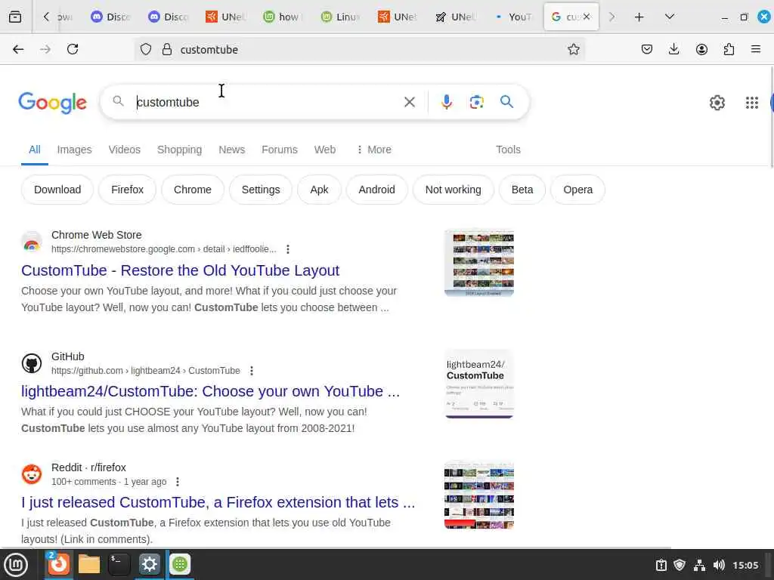This screenshot has width=774, height=580.
Task: Open options for the Chrome Web Store result
Action: click(288, 249)
